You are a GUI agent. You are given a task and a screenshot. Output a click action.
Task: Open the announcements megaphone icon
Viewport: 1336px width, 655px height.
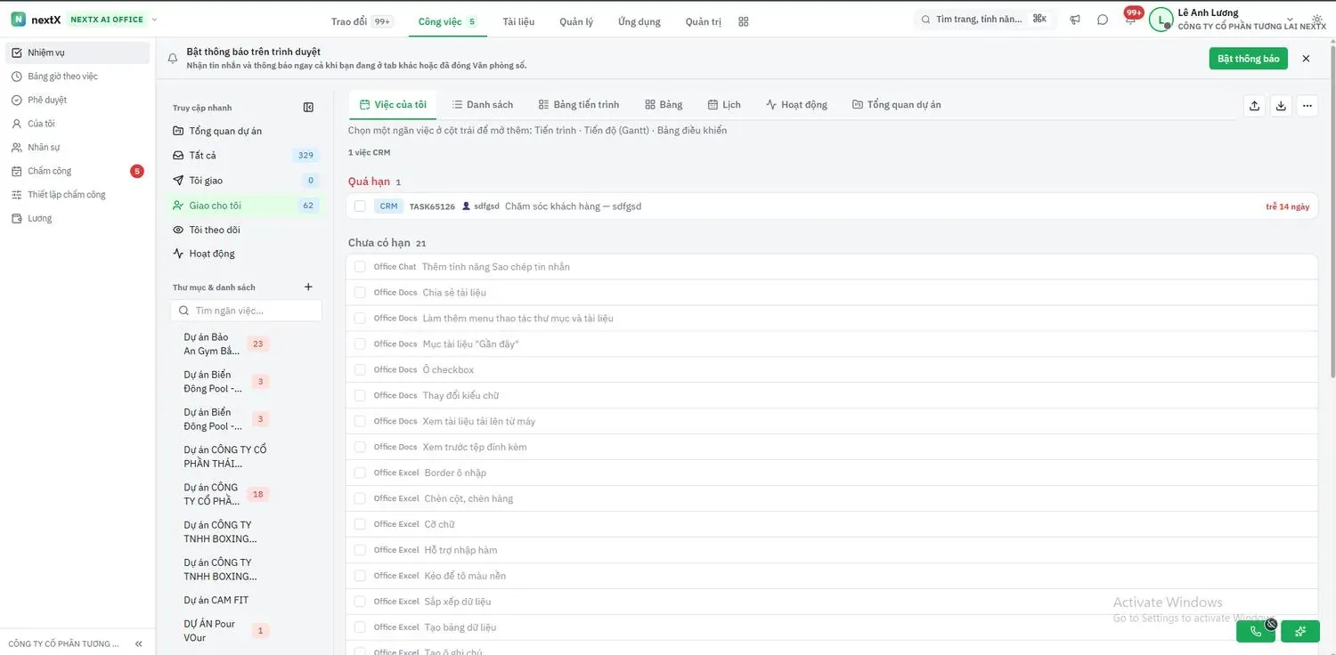[x=1075, y=20]
